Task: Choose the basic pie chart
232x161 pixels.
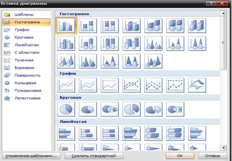Action: (66, 109)
